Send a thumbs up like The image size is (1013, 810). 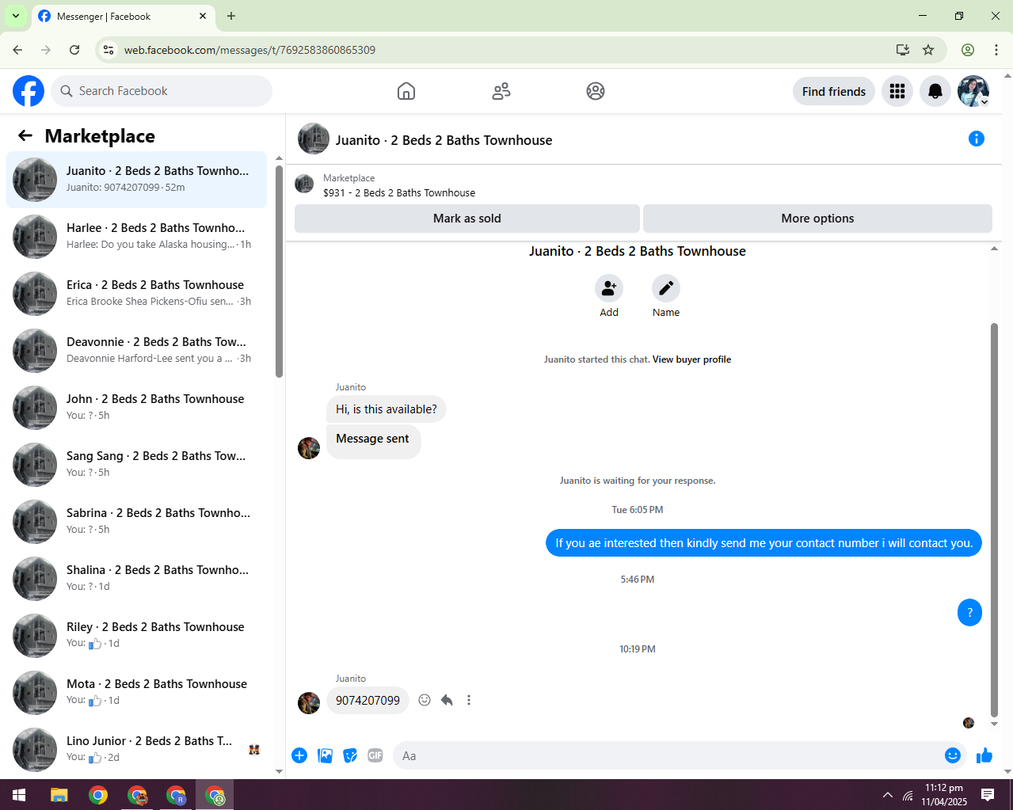[984, 755]
